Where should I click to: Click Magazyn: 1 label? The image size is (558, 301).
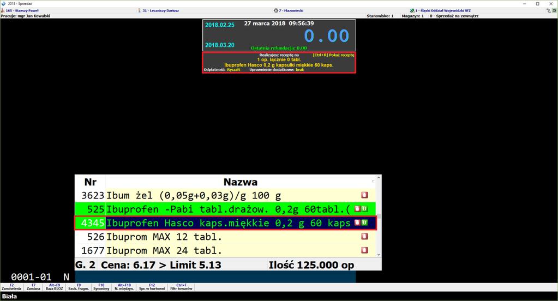click(x=412, y=16)
